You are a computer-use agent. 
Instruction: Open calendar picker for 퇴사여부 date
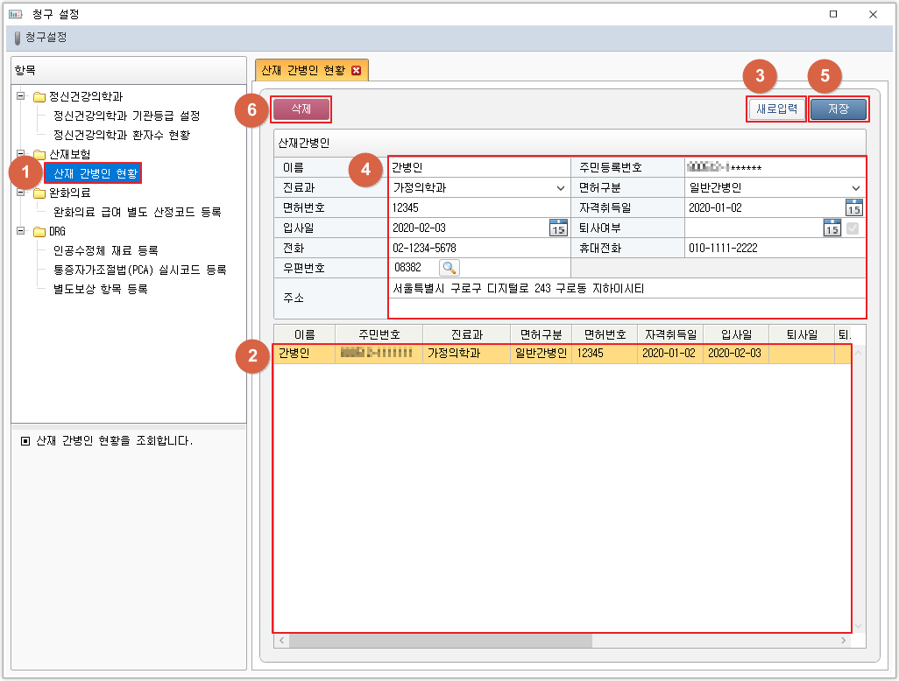[x=832, y=228]
